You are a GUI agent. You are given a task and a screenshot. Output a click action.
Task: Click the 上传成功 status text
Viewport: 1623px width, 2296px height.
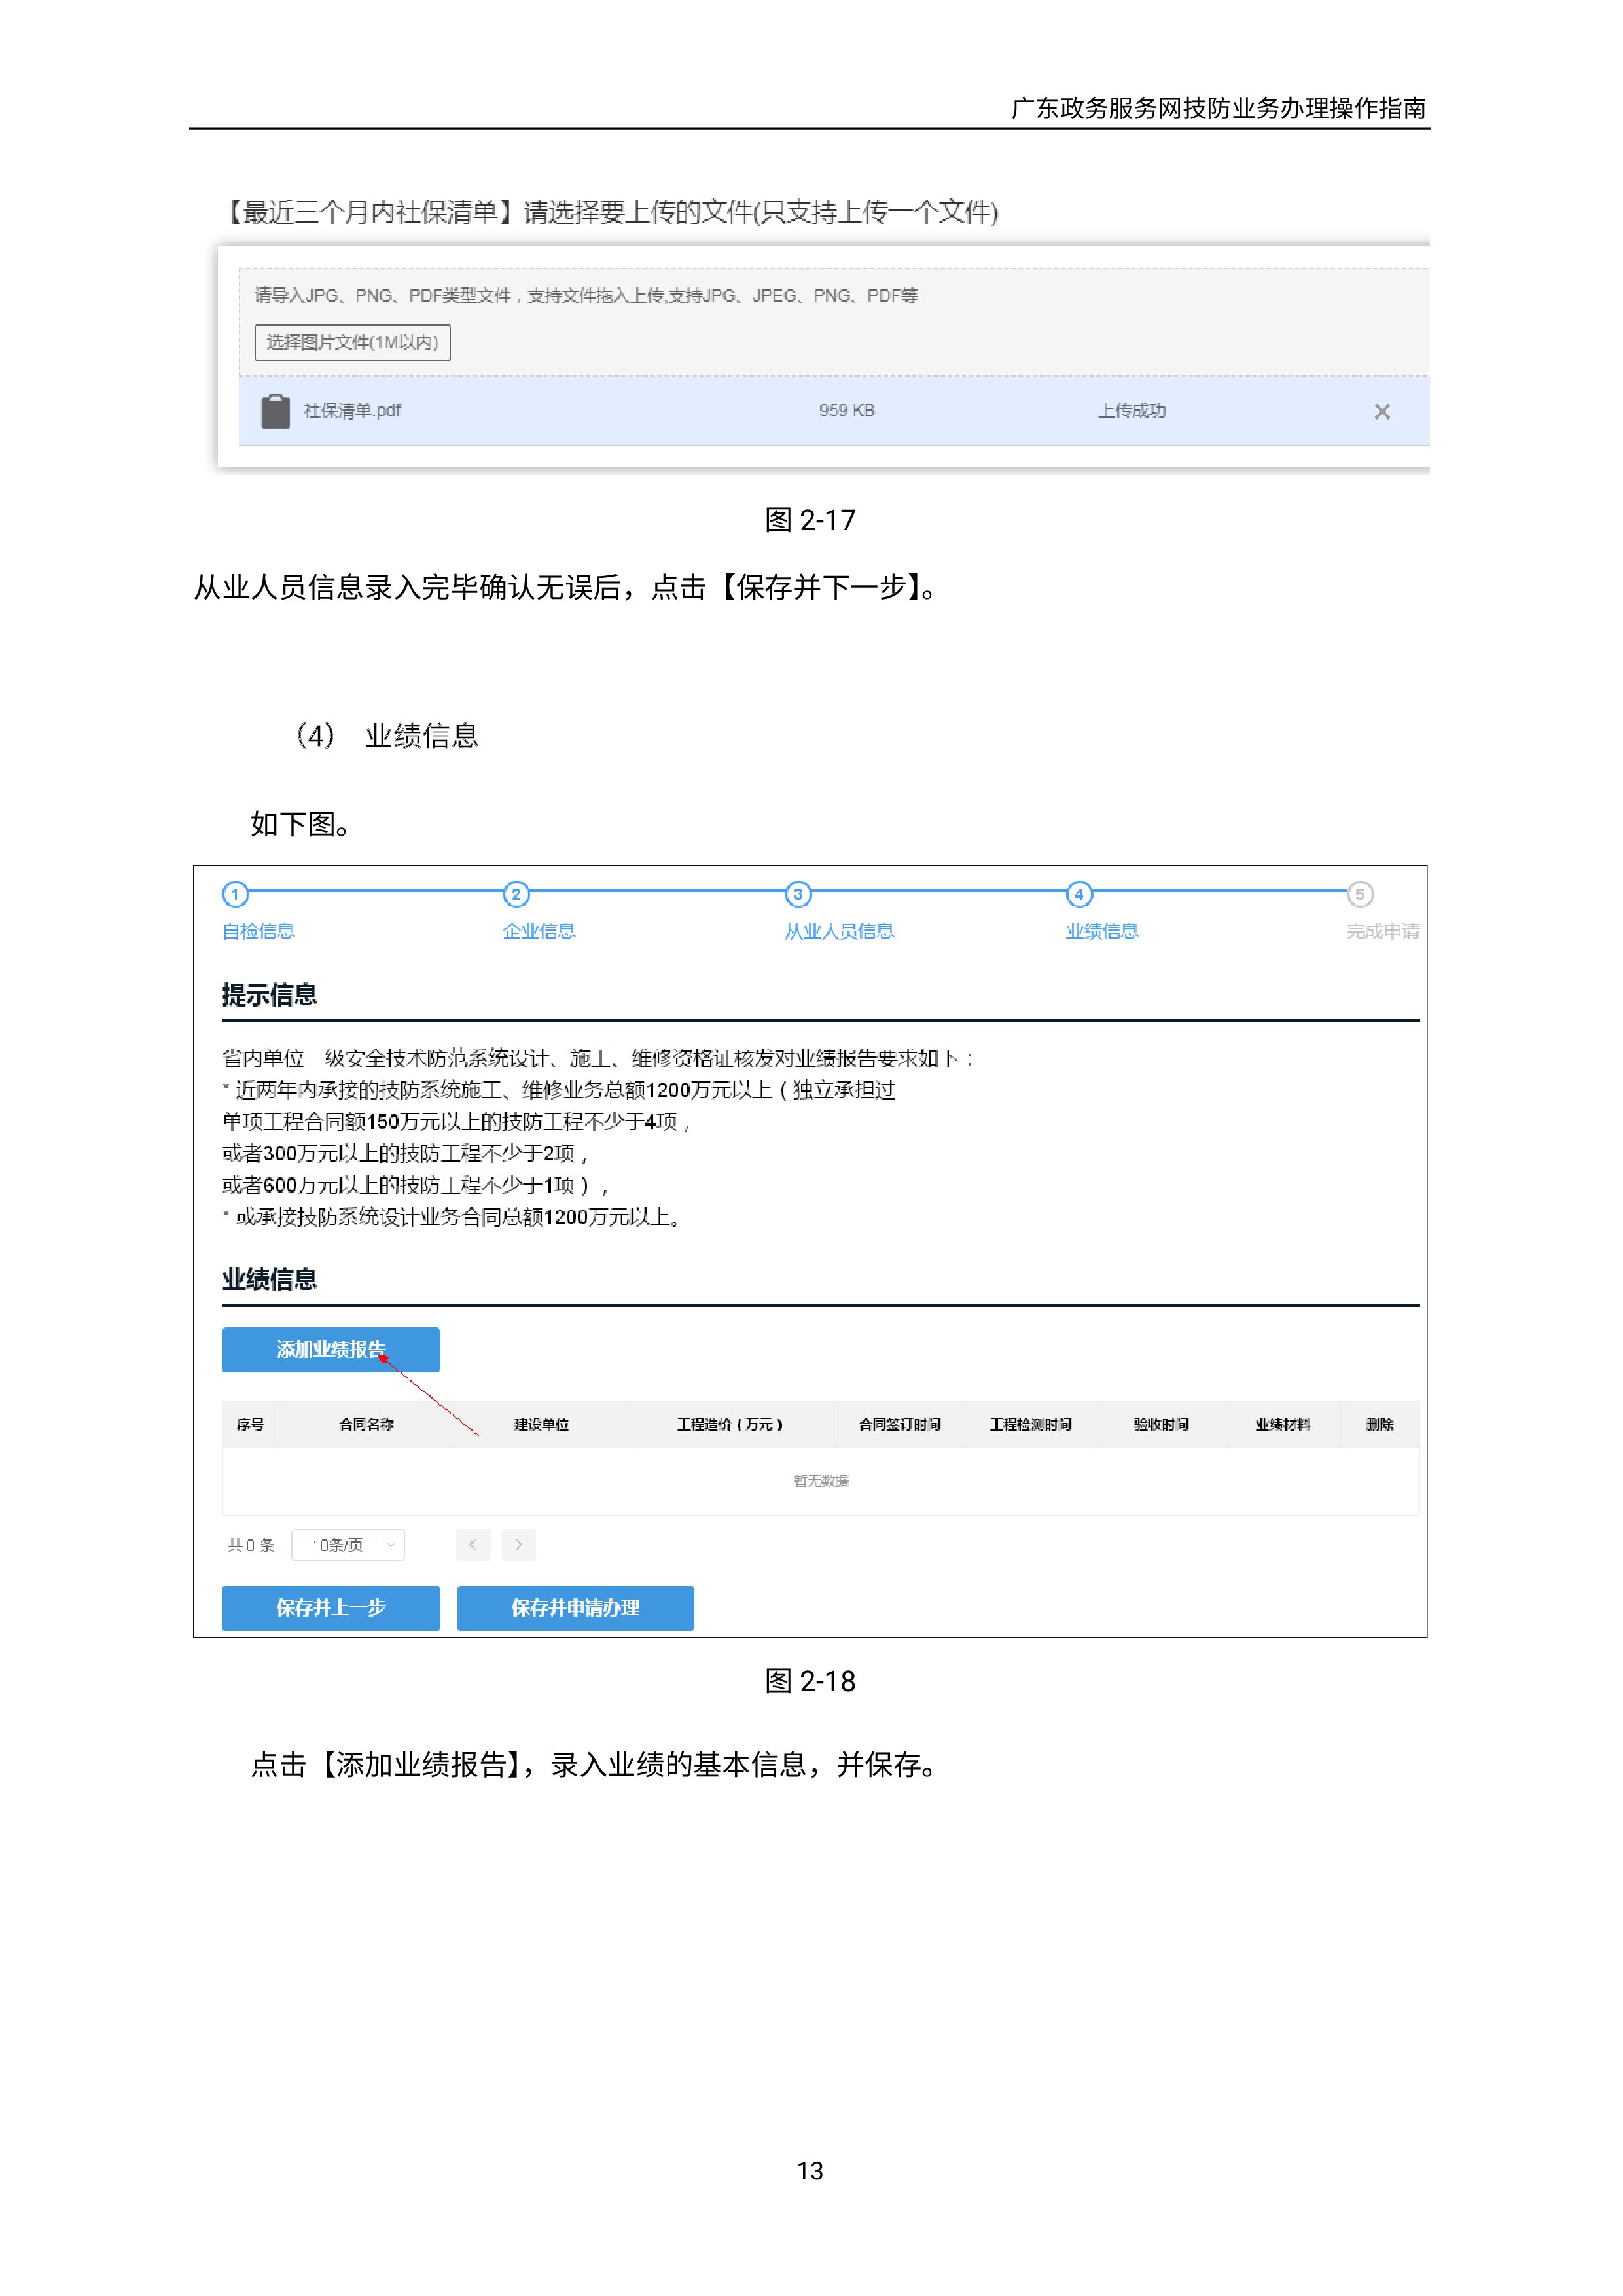tap(1131, 411)
